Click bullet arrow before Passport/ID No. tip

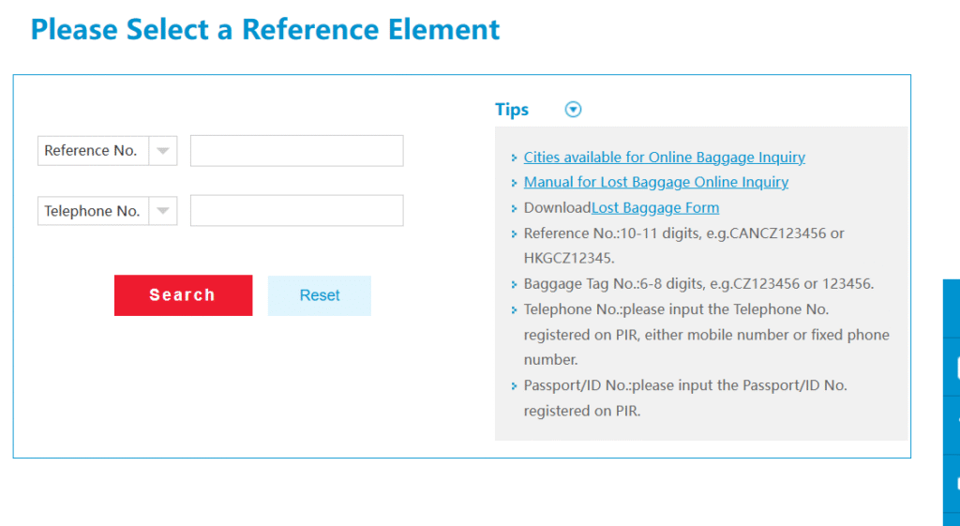pos(514,386)
